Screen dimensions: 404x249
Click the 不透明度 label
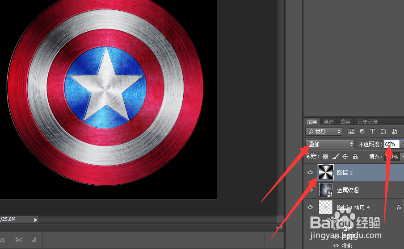pos(369,144)
